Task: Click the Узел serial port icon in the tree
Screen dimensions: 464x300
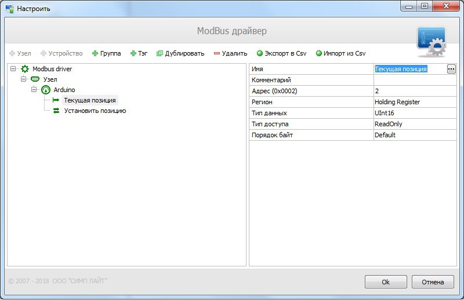Action: point(35,79)
